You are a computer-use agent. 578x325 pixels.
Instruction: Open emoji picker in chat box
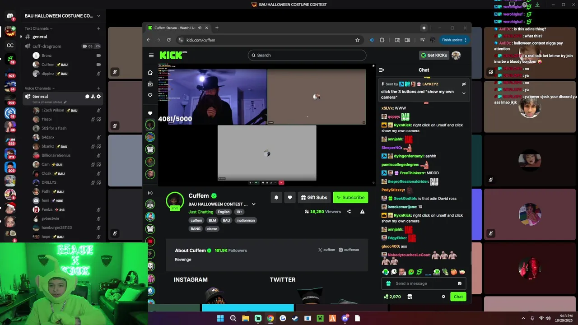coord(460,283)
